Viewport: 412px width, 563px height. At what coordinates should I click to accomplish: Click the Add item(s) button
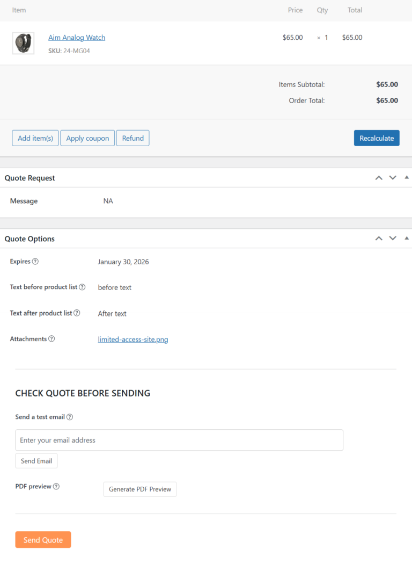tap(35, 138)
